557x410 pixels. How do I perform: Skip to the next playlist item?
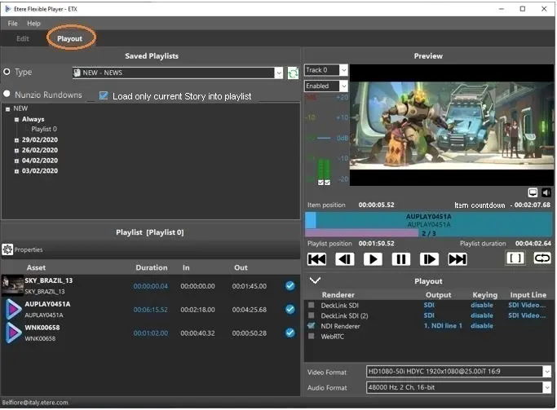click(x=458, y=259)
